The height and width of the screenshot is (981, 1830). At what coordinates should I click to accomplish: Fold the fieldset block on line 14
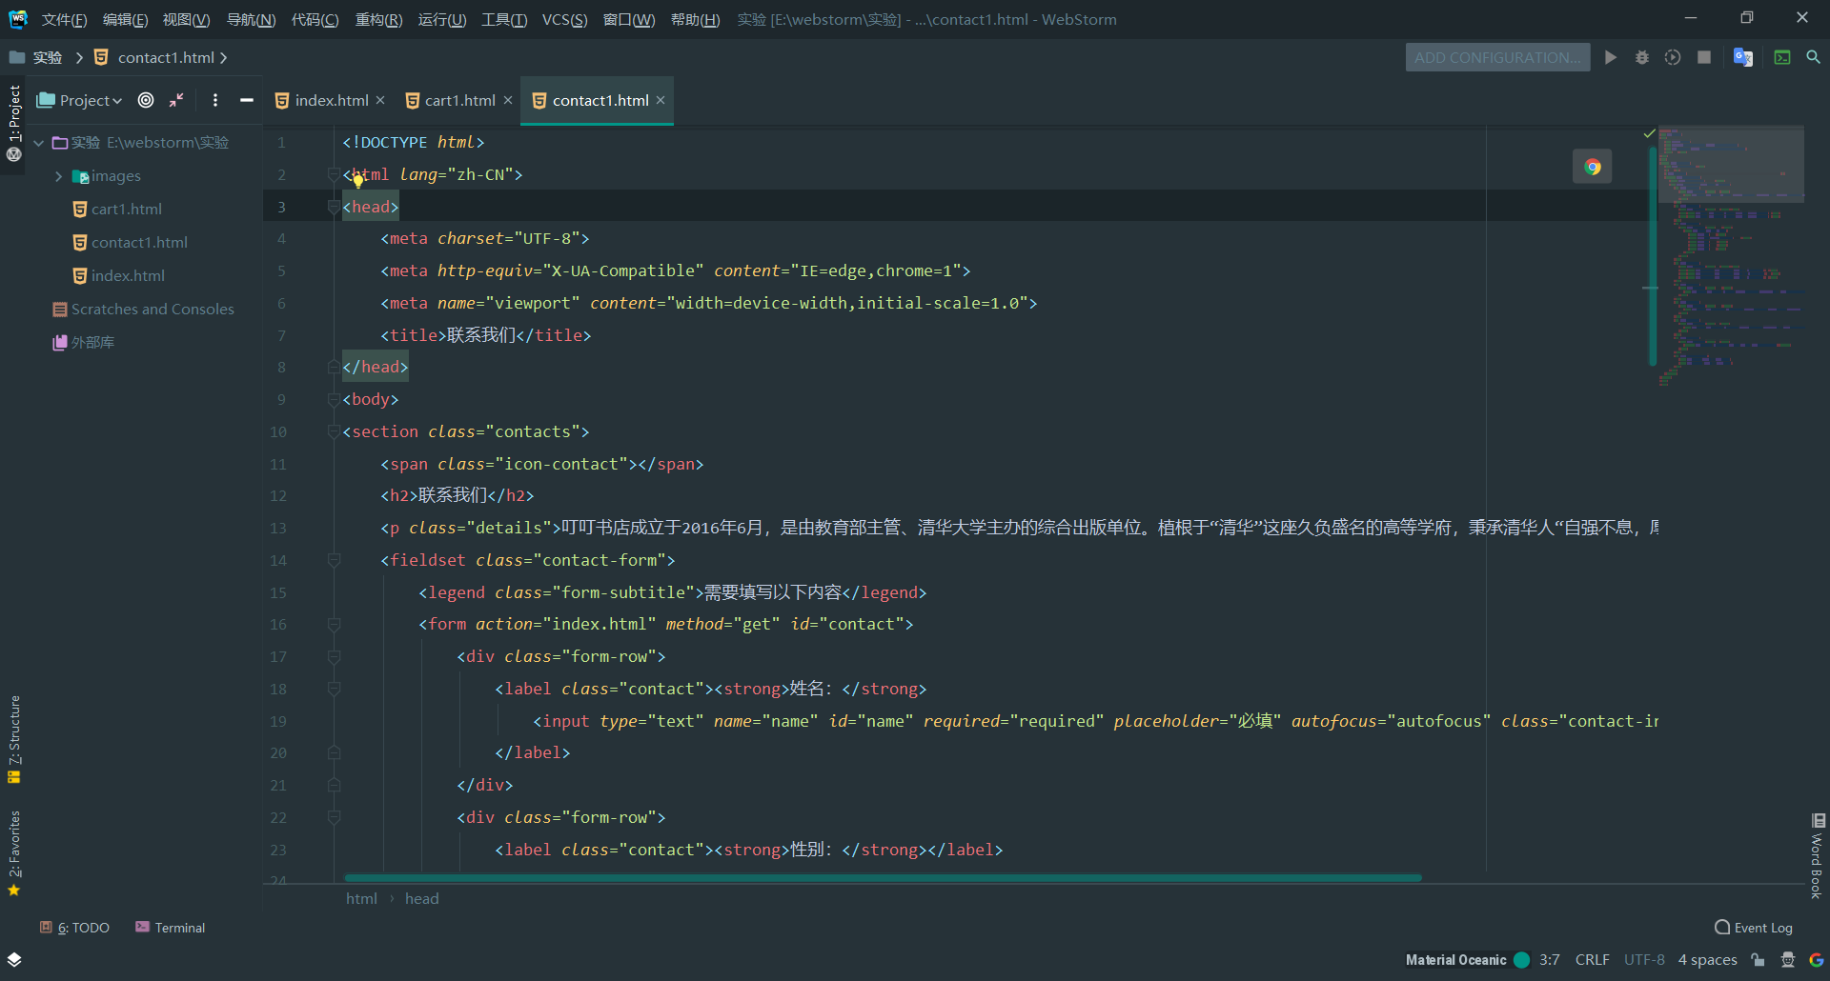(334, 560)
